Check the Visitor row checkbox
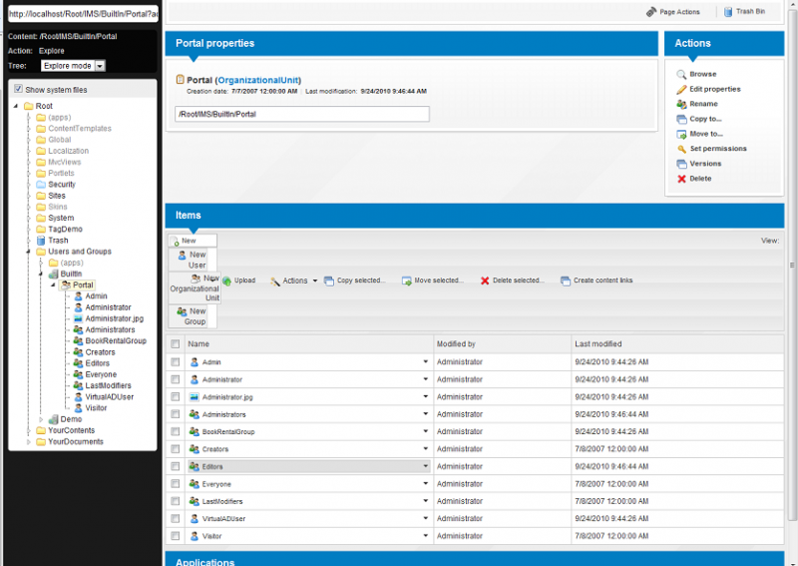 coord(176,536)
